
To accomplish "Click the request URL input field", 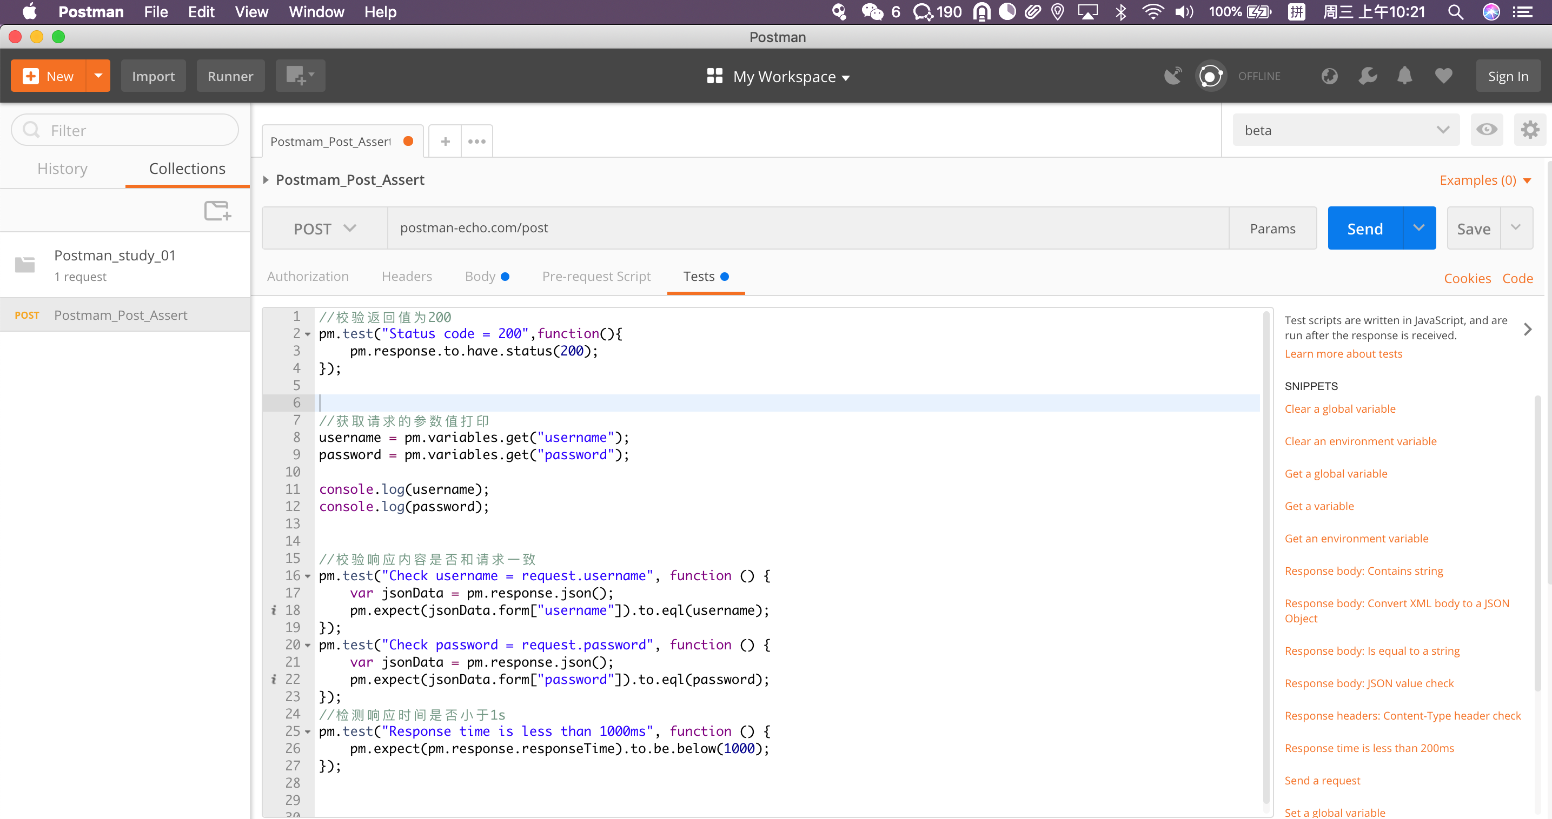I will tap(807, 228).
